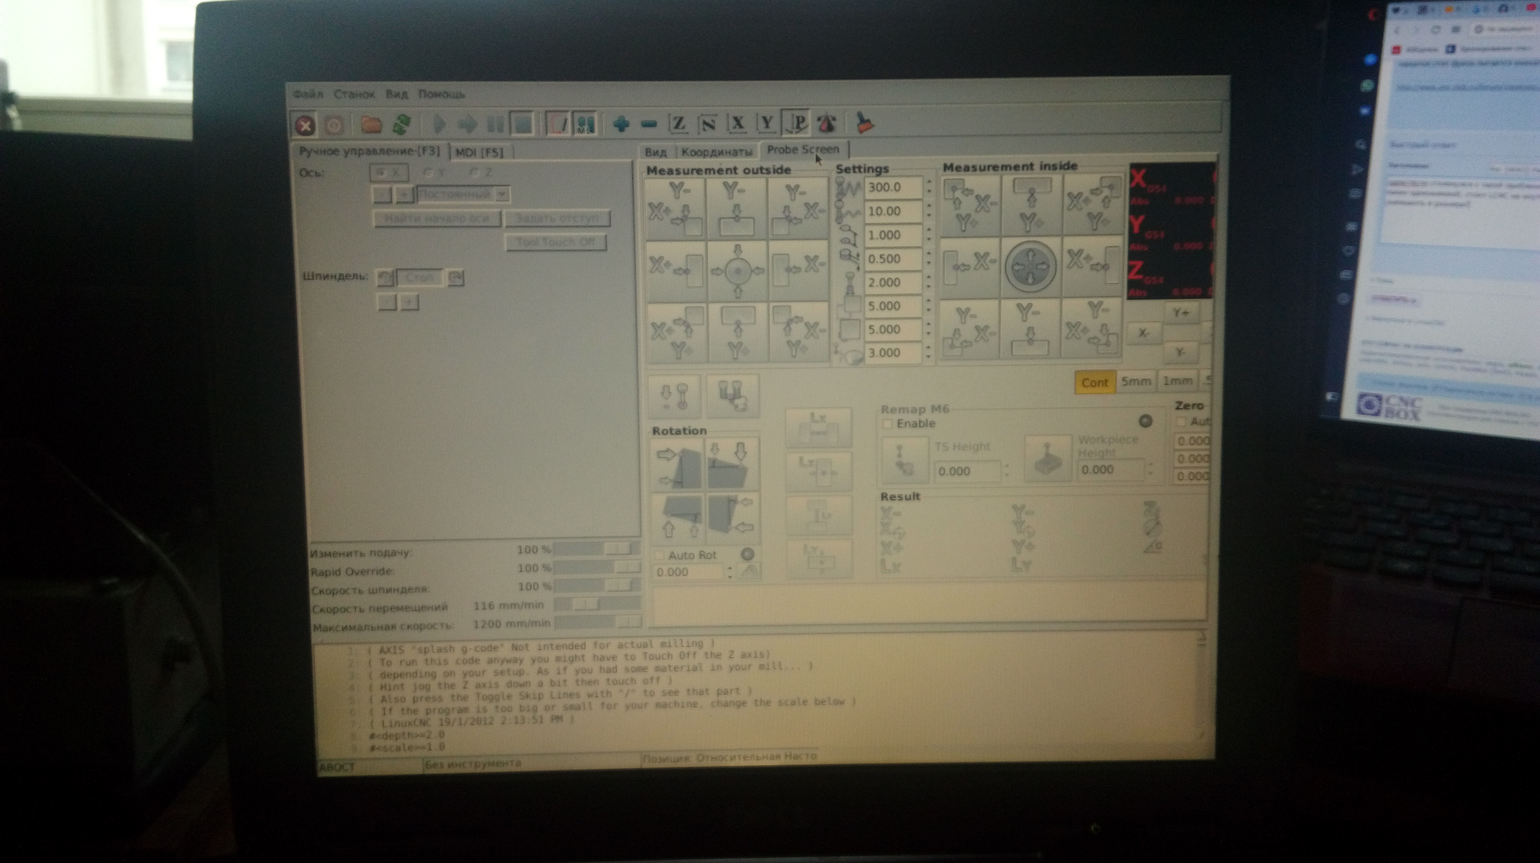The height and width of the screenshot is (863, 1540).
Task: Open the Станок menu
Action: [354, 94]
